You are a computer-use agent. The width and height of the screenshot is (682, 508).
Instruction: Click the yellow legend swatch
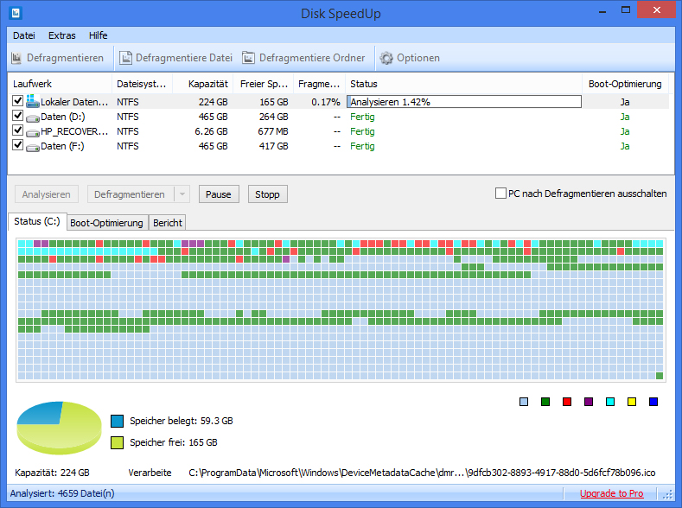click(x=632, y=402)
